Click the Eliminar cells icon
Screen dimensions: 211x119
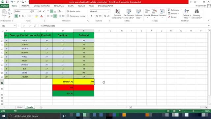(x=155, y=11)
